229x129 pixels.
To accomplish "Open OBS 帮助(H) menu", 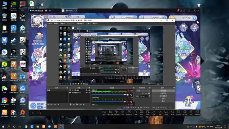I will 95,24.
